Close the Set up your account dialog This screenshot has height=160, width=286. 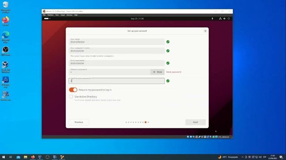206,31
